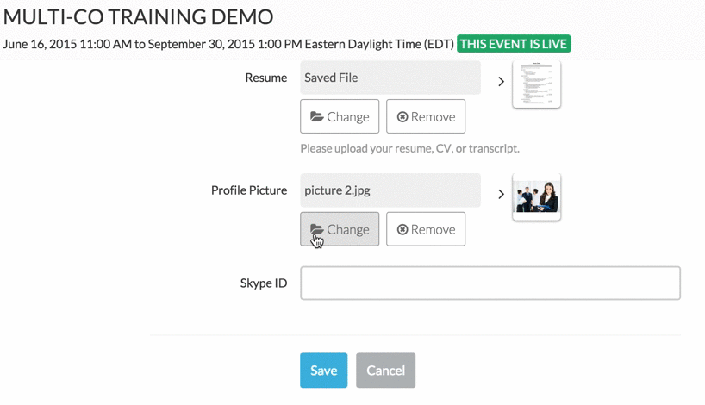Image resolution: width=705 pixels, height=405 pixels.
Task: Click the Skype ID field label
Action: 264,283
